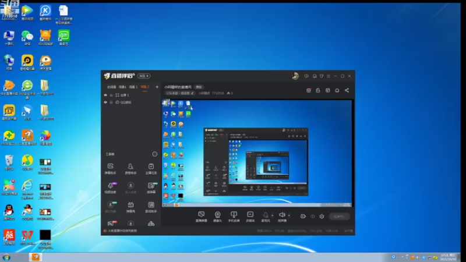Screen dimensions: 466x262
Task: Expand speaker options arrow next to 扬声器
Action: click(289, 215)
